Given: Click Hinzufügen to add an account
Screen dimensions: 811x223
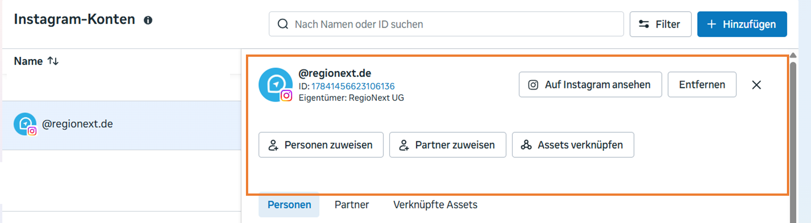Looking at the screenshot, I should pyautogui.click(x=742, y=24).
